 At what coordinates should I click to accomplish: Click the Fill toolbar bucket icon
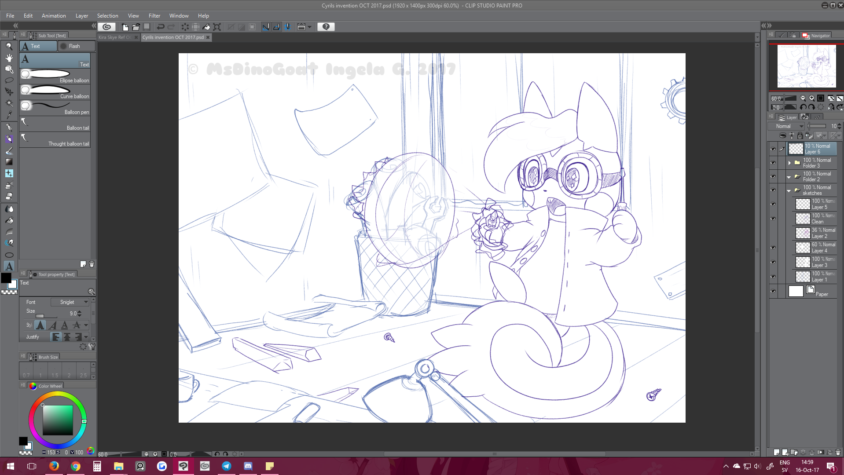[206, 27]
